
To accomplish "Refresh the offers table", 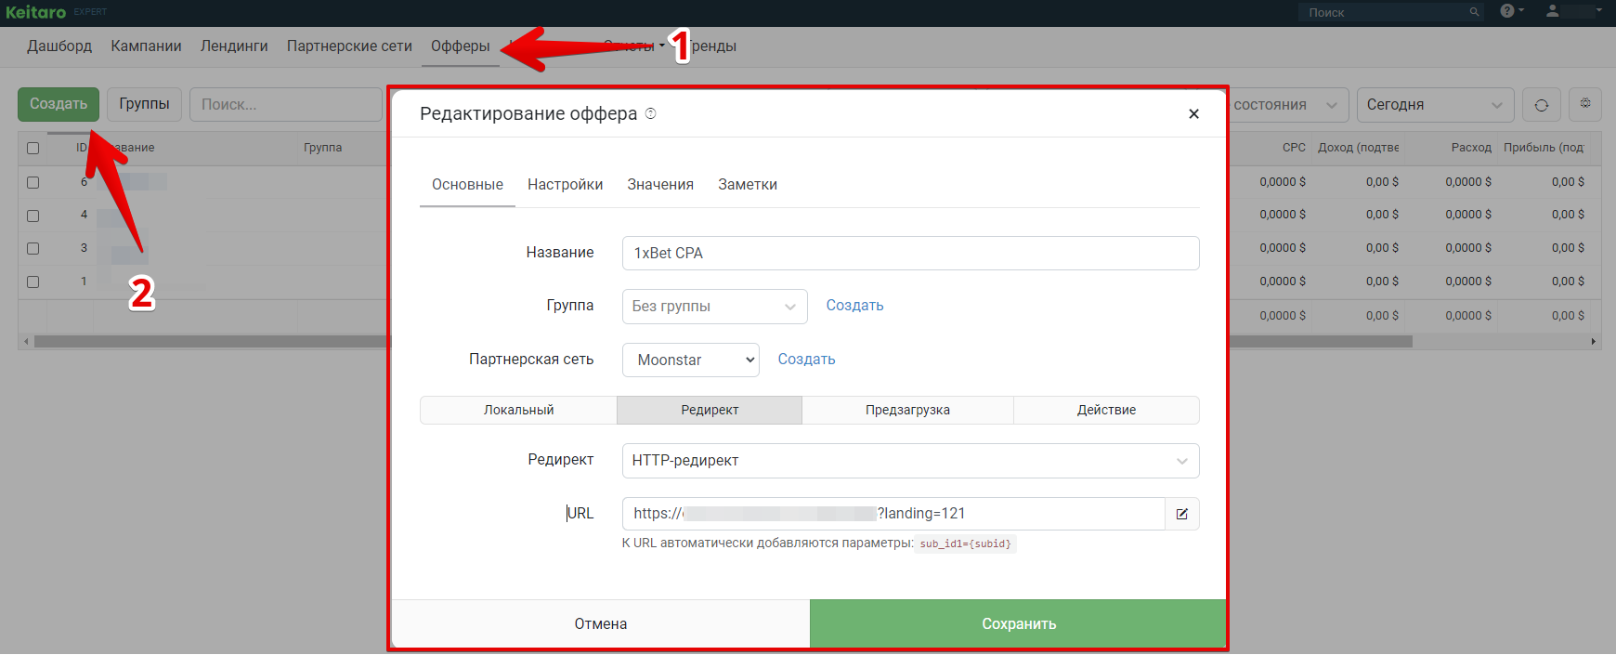I will pyautogui.click(x=1542, y=105).
